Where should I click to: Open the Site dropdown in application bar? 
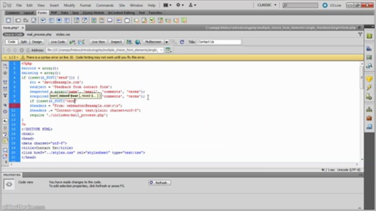point(193,5)
